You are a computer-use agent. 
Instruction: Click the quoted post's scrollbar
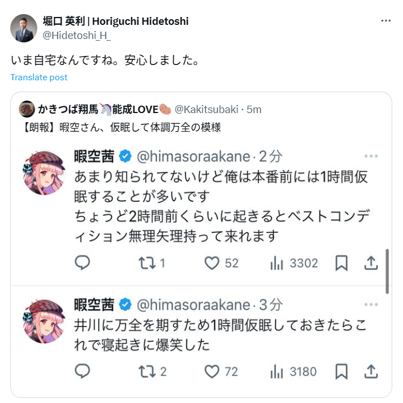point(387,271)
